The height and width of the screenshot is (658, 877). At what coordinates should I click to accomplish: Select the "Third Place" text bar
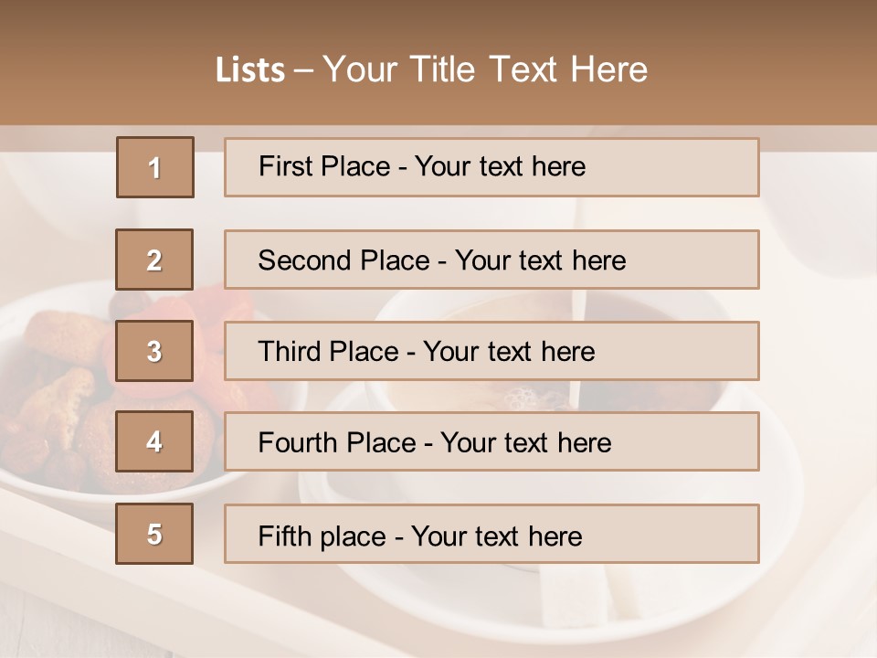[491, 351]
